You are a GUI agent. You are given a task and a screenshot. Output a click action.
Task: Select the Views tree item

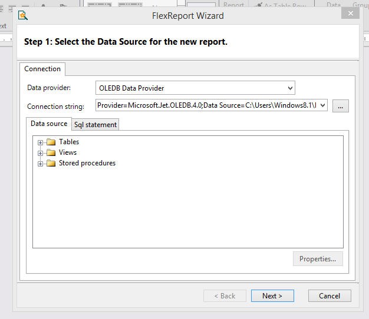[68, 152]
